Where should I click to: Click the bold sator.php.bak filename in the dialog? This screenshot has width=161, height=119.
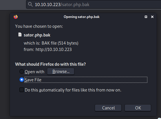(37, 35)
